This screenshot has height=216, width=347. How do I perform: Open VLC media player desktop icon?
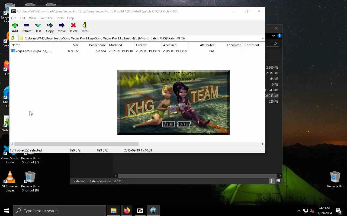pyautogui.click(x=10, y=181)
